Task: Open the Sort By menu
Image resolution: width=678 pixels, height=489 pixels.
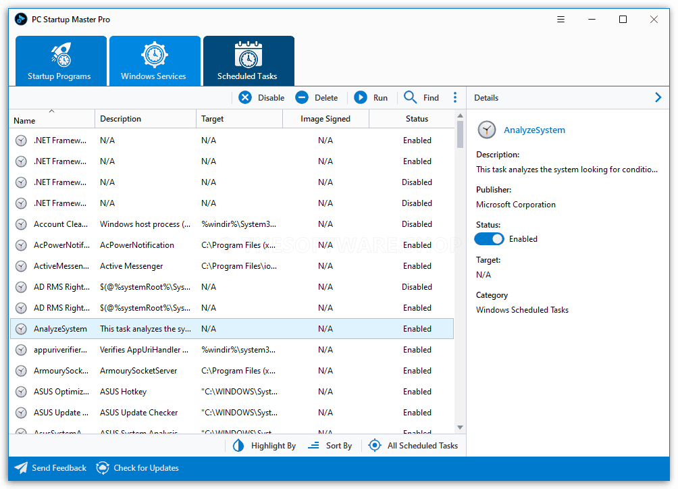Action: [x=330, y=446]
